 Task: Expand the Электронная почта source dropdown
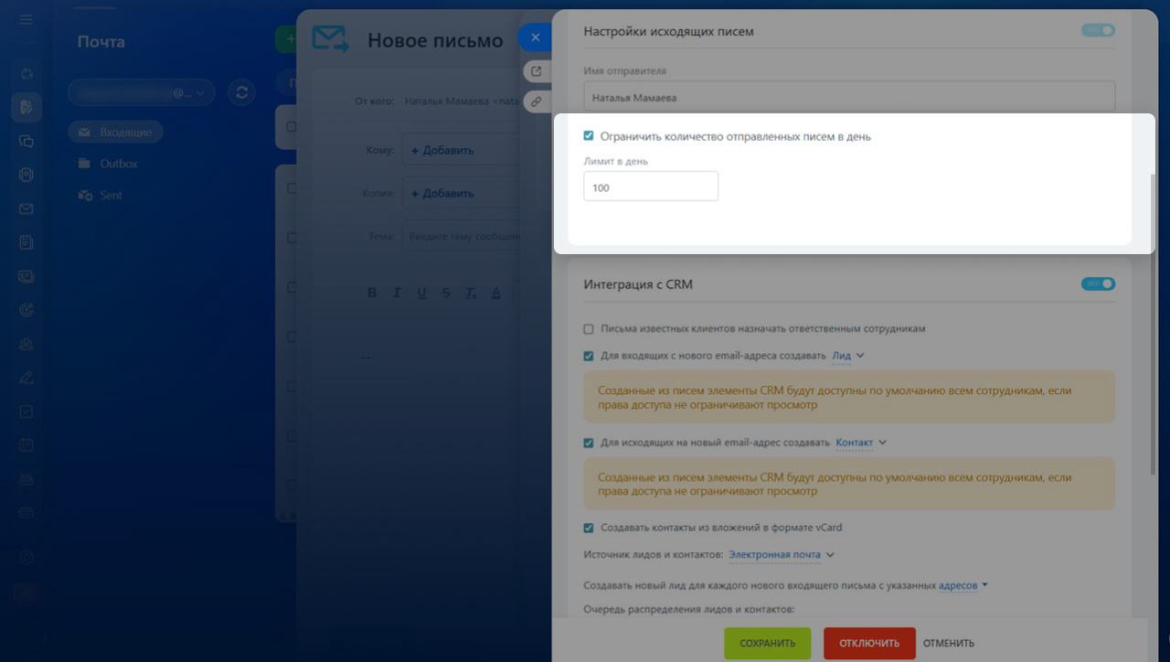coord(782,554)
